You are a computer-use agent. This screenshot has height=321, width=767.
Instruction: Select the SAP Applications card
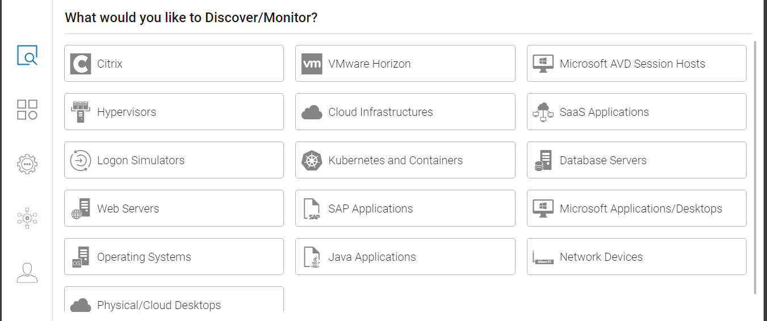point(405,209)
